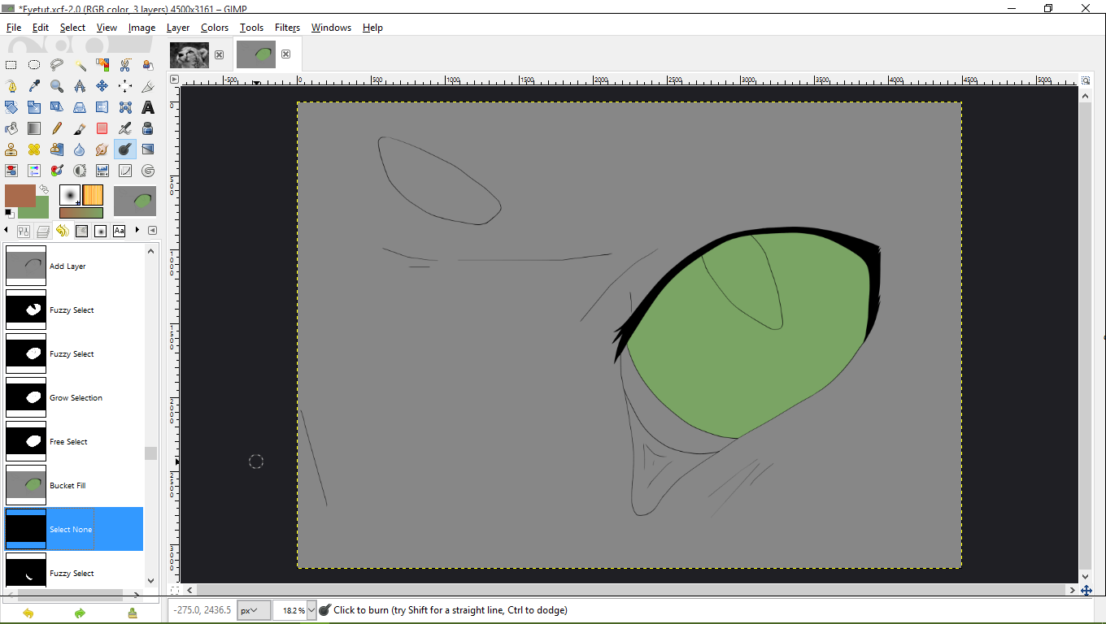The width and height of the screenshot is (1106, 624).
Task: Toggle Quick Mask at canvas bottom-left corner
Action: pos(174,590)
